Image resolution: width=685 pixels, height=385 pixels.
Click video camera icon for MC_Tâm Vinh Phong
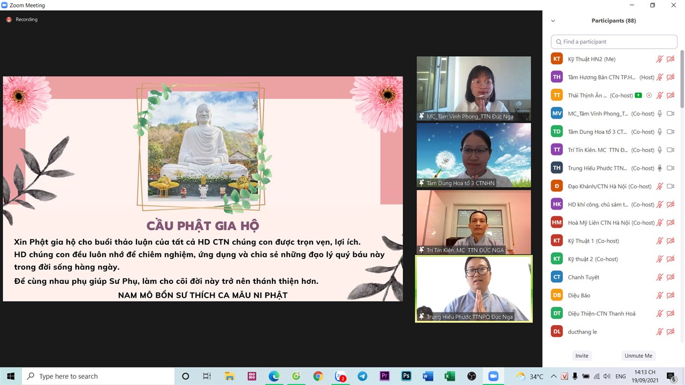tap(671, 114)
